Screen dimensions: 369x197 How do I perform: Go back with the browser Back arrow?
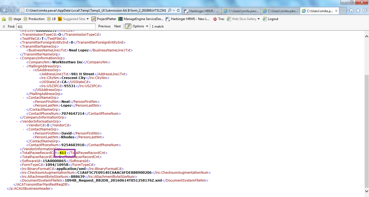pos(6,11)
